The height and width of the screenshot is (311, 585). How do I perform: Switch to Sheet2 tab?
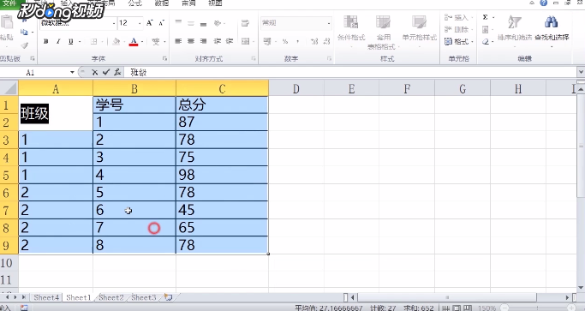click(111, 297)
